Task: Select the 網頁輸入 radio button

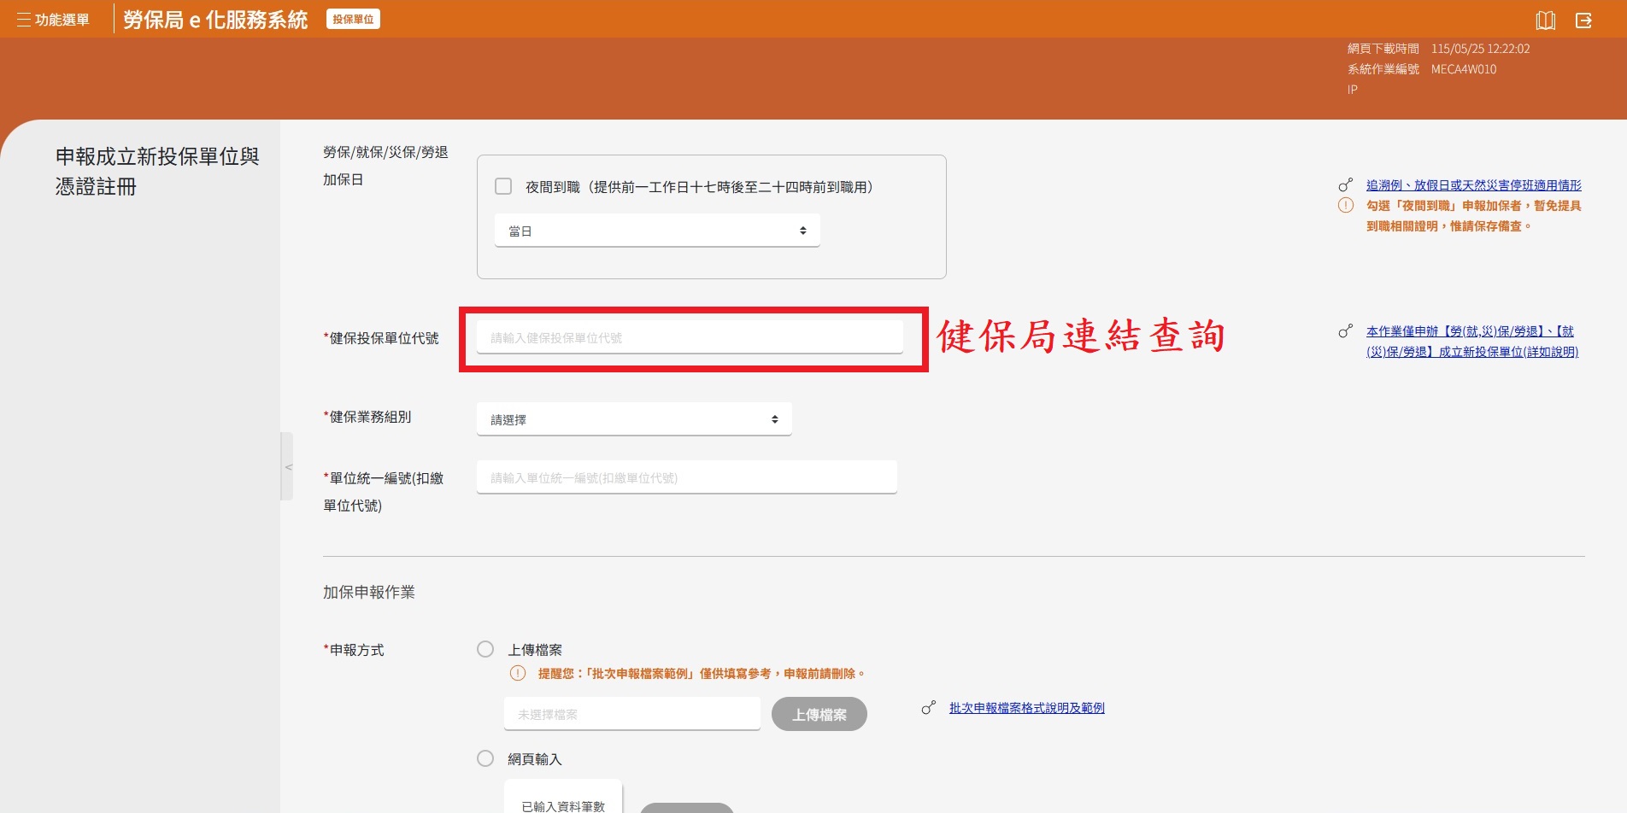Action: click(485, 758)
